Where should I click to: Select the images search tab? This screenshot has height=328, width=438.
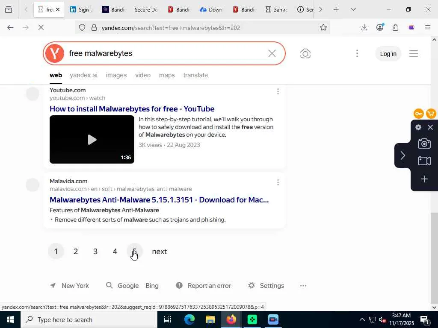116,75
